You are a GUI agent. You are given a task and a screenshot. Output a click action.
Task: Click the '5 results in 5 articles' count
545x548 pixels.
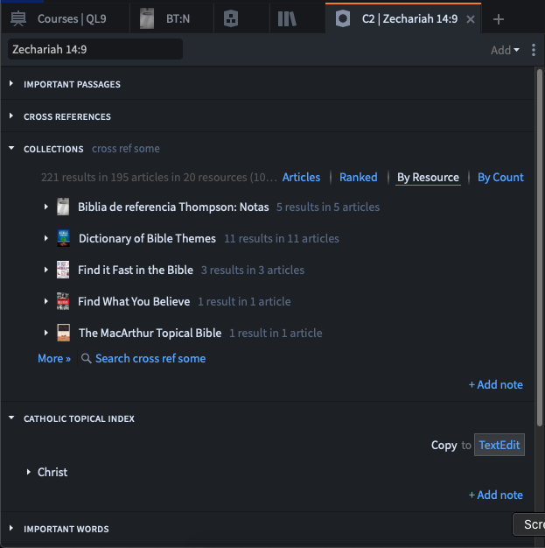(x=328, y=207)
